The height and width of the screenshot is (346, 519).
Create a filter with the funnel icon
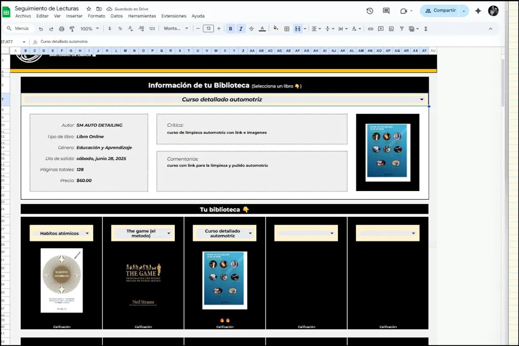(401, 29)
